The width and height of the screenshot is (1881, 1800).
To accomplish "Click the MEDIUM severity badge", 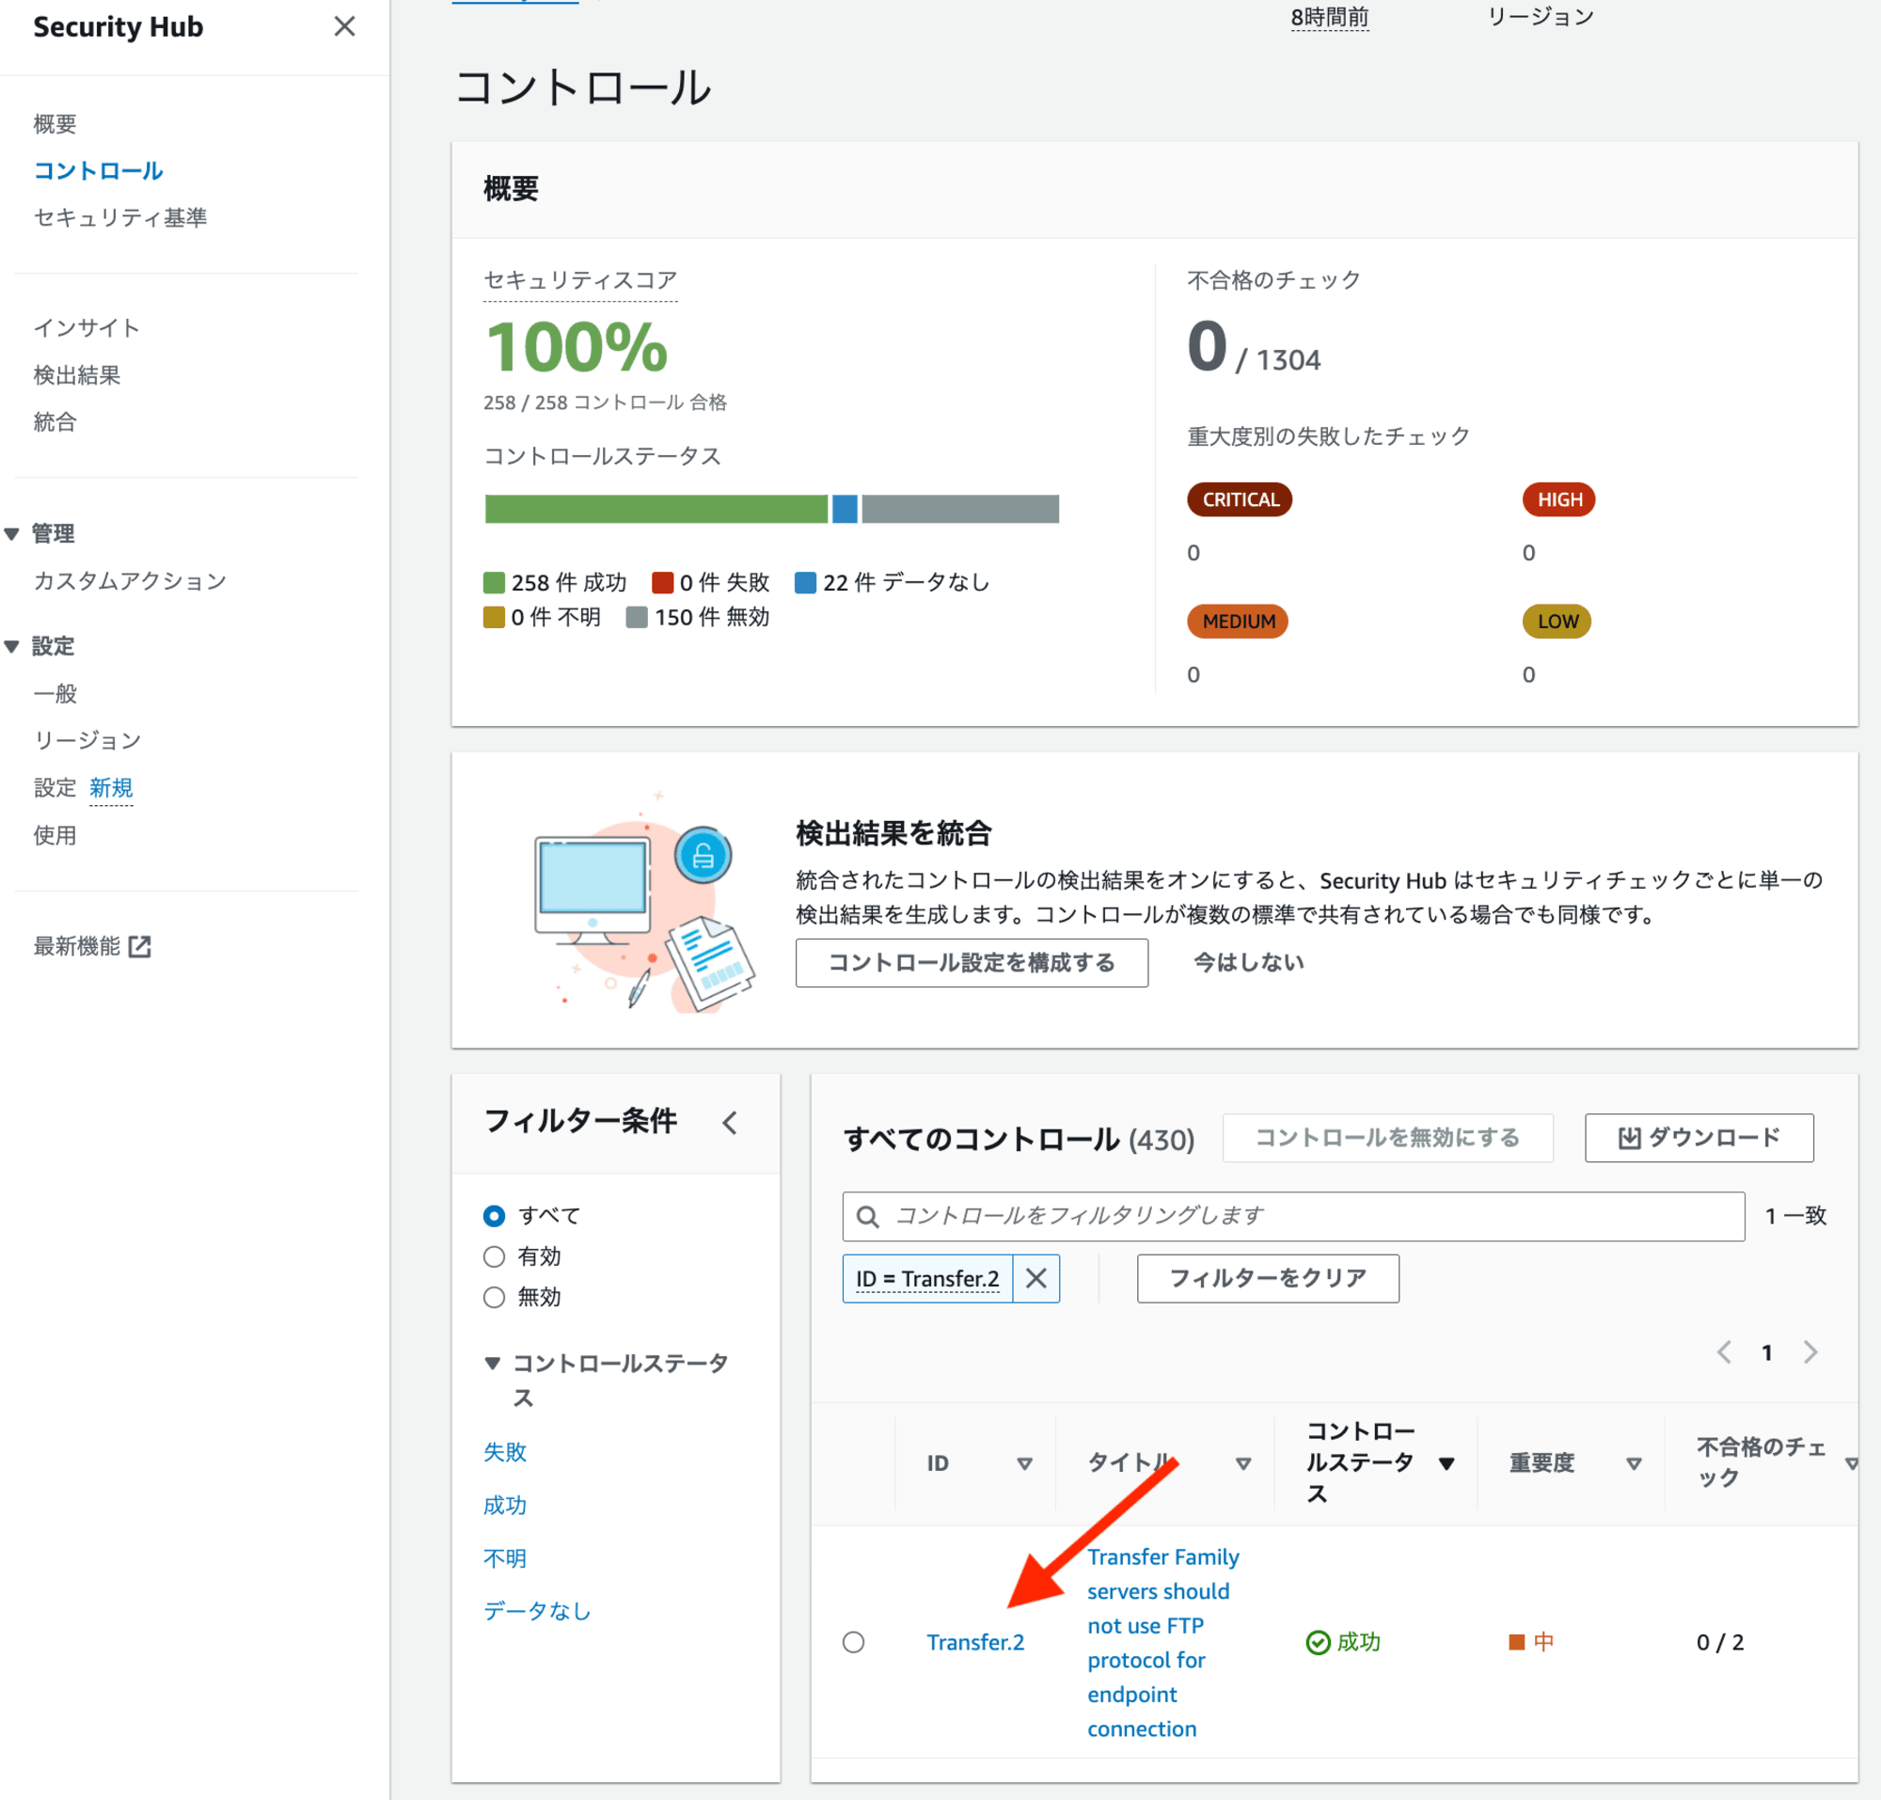I will (x=1238, y=622).
